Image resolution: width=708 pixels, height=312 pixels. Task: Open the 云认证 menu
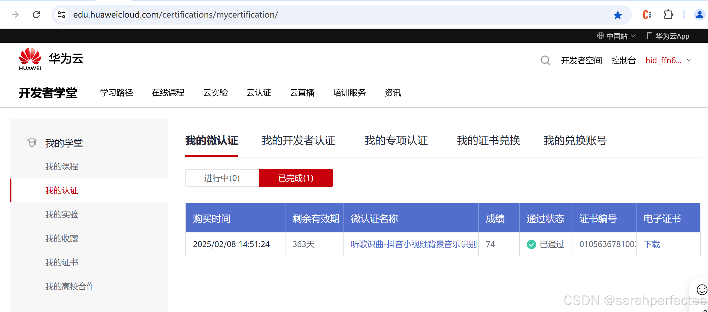coord(259,93)
